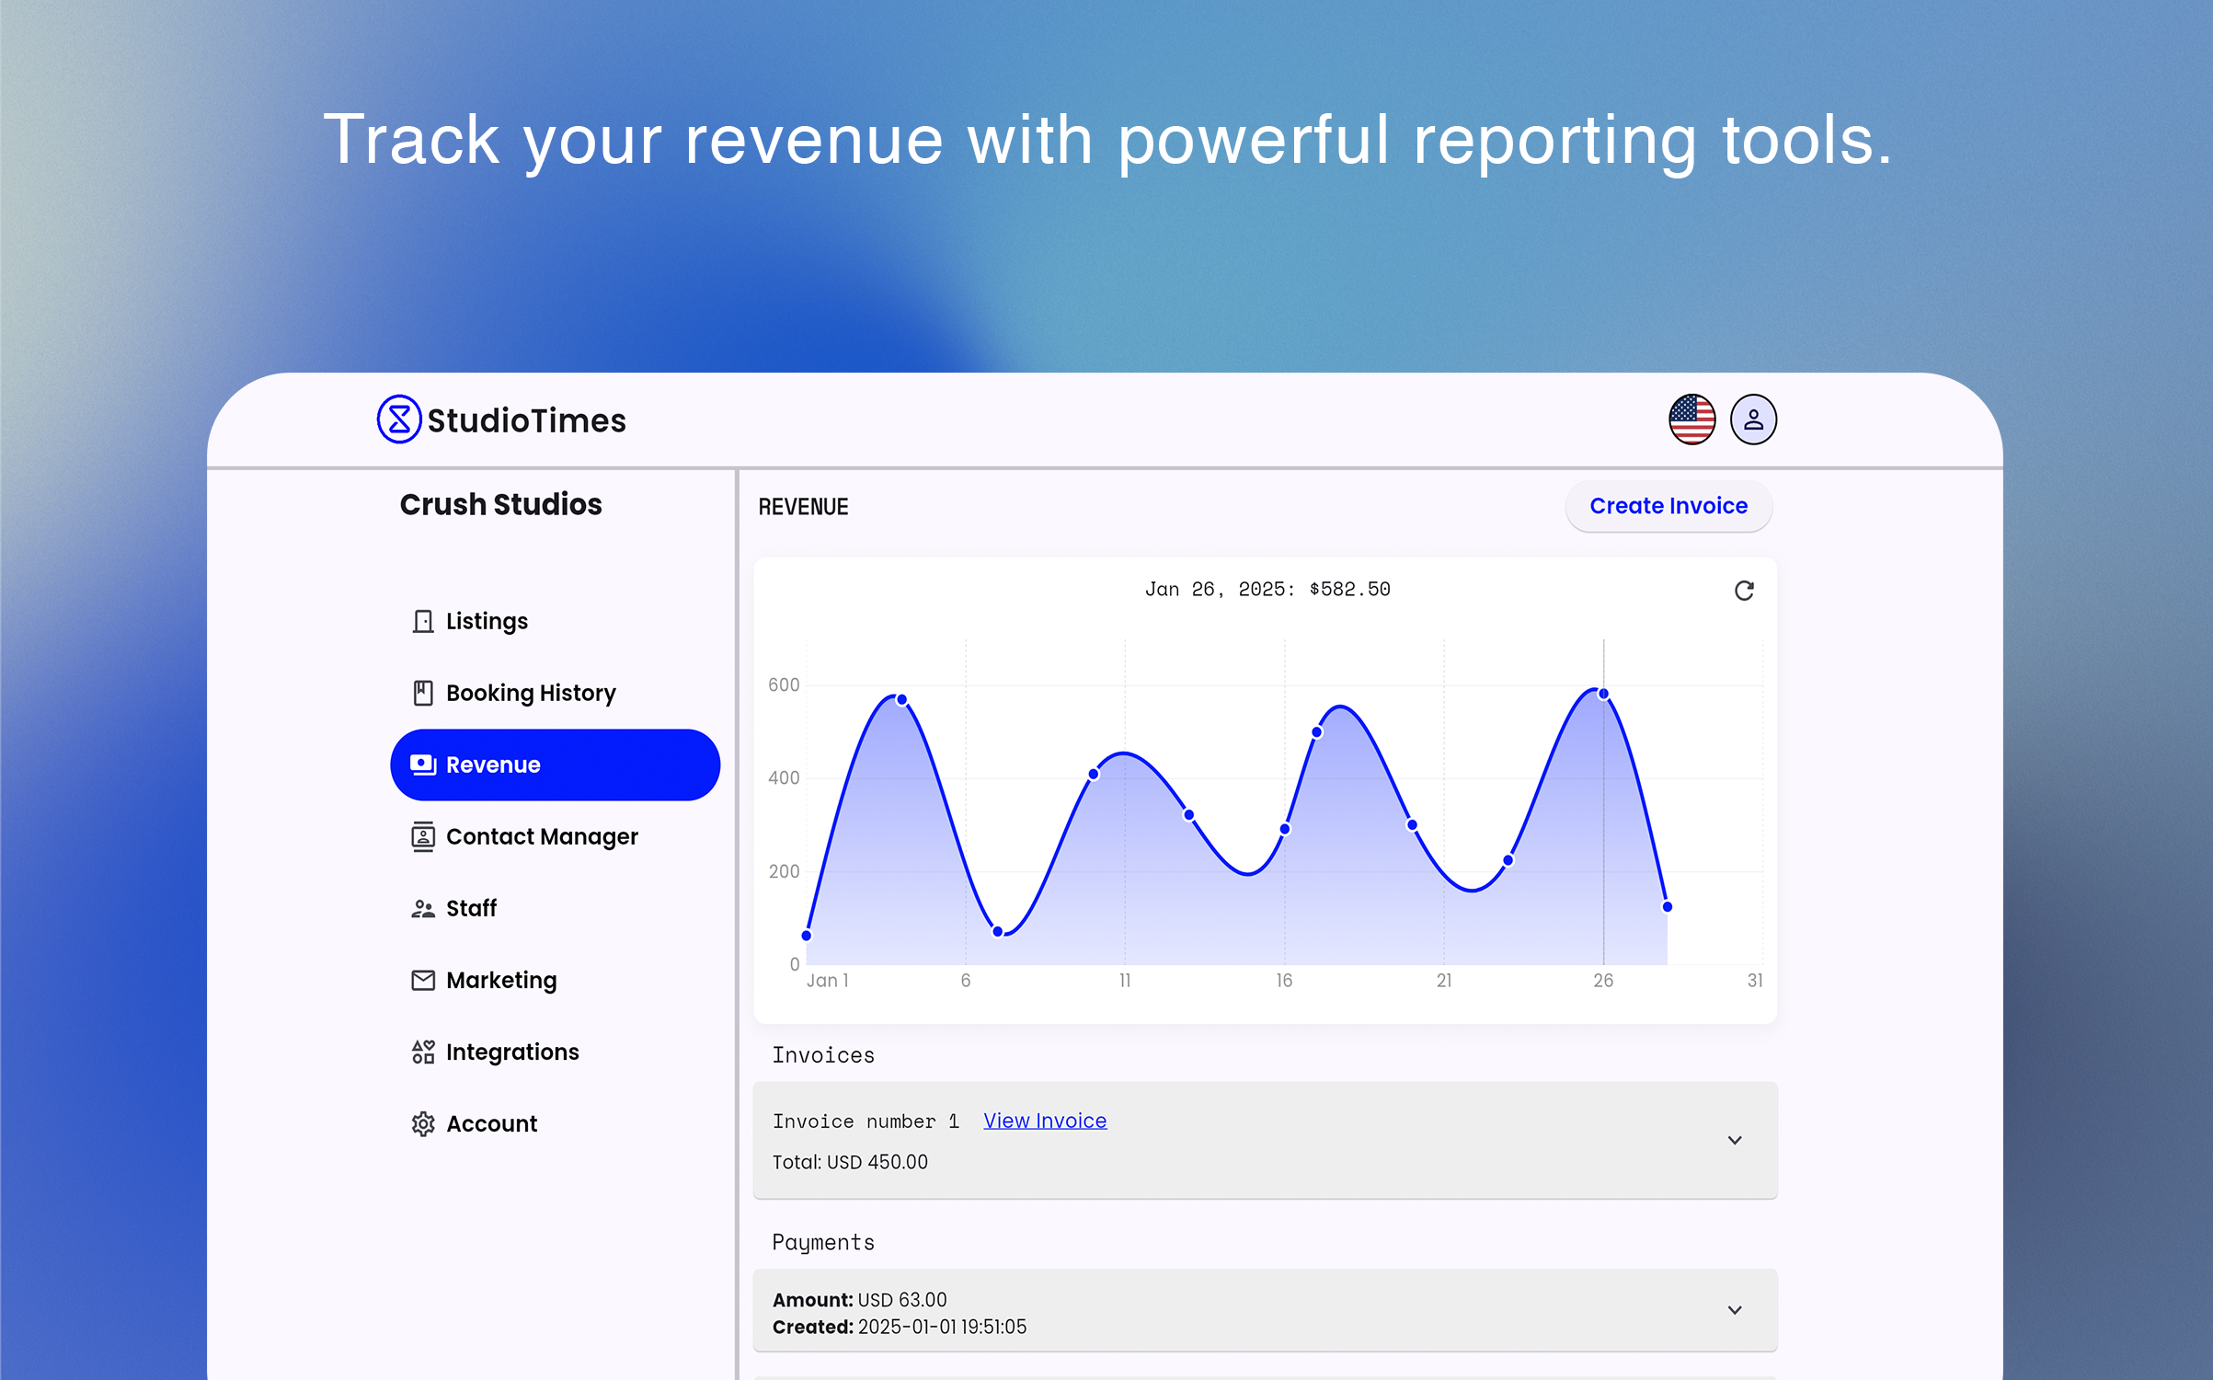Click the 'Invoices' section label

(823, 1055)
